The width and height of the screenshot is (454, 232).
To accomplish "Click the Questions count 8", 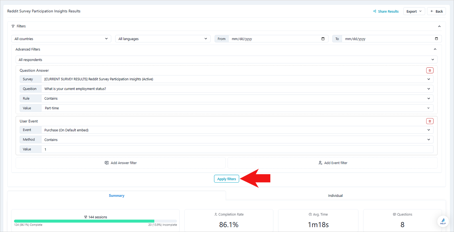I will pos(402,225).
